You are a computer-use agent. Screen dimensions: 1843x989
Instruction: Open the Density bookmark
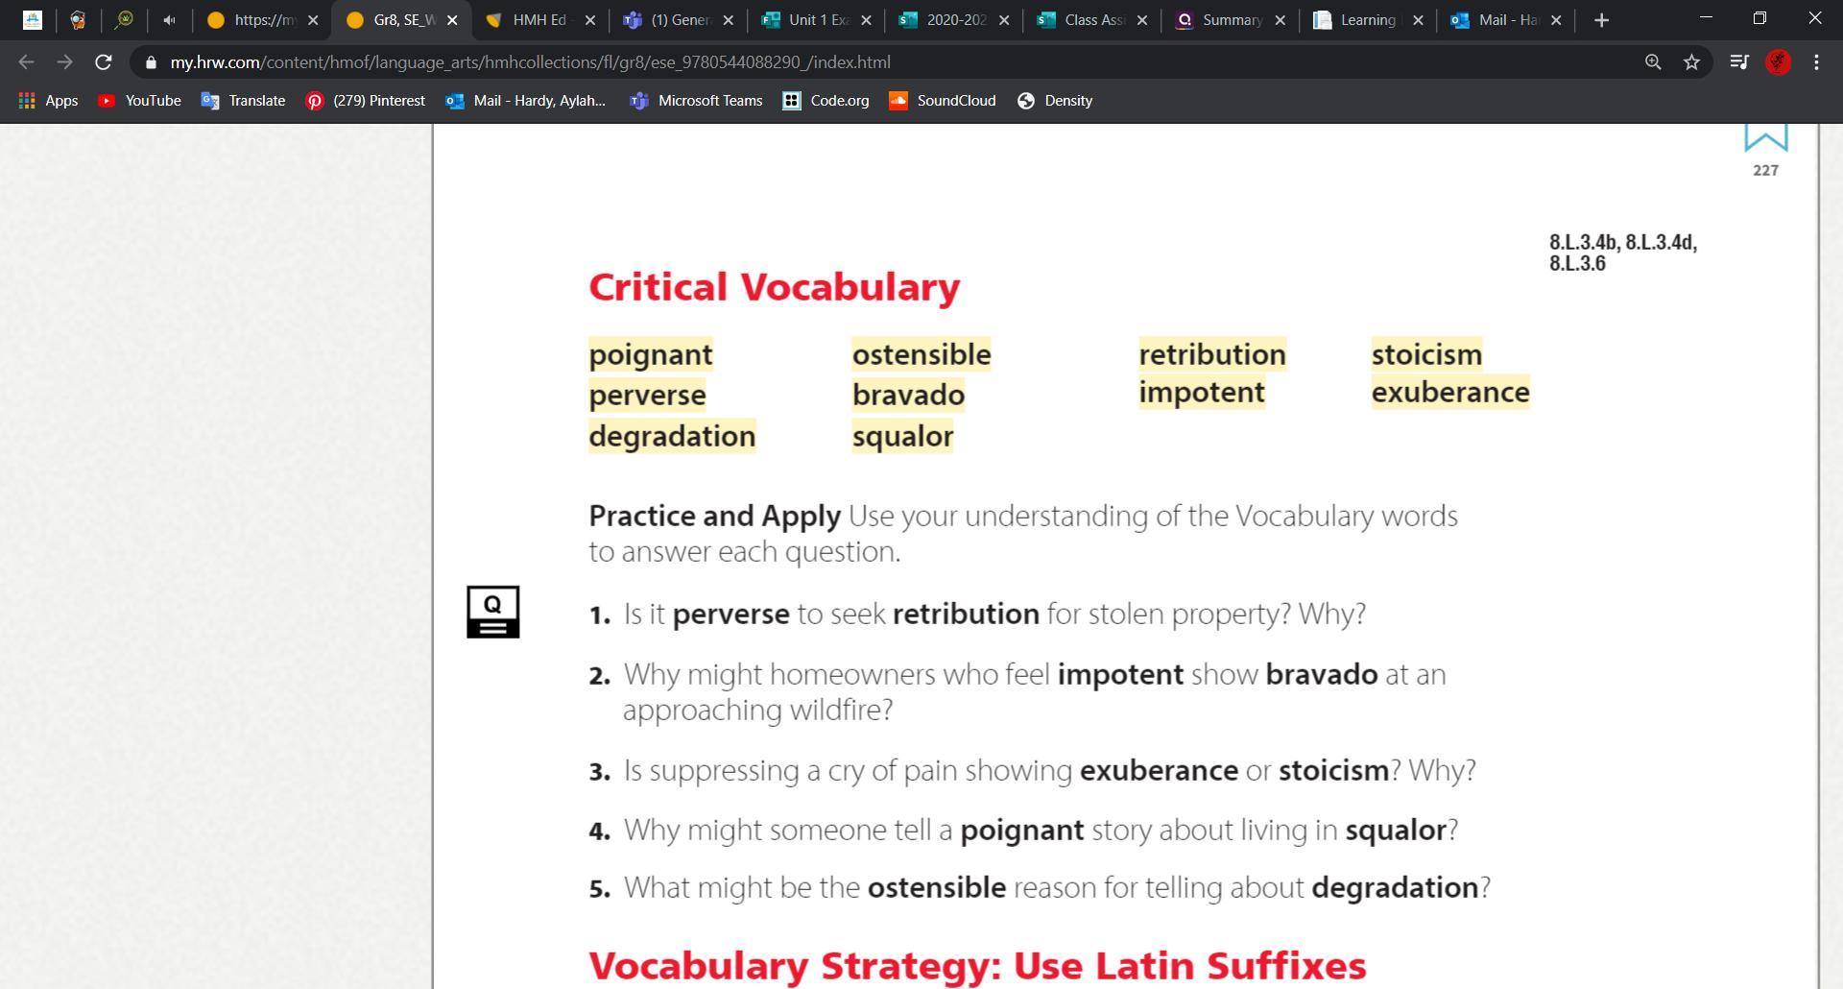(1054, 101)
